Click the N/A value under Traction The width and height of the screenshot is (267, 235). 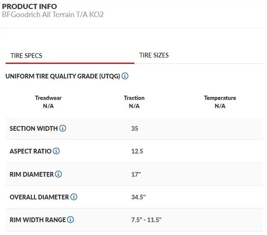[134, 106]
